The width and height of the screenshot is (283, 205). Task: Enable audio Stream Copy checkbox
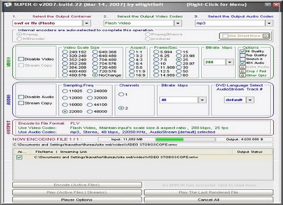click(x=21, y=103)
